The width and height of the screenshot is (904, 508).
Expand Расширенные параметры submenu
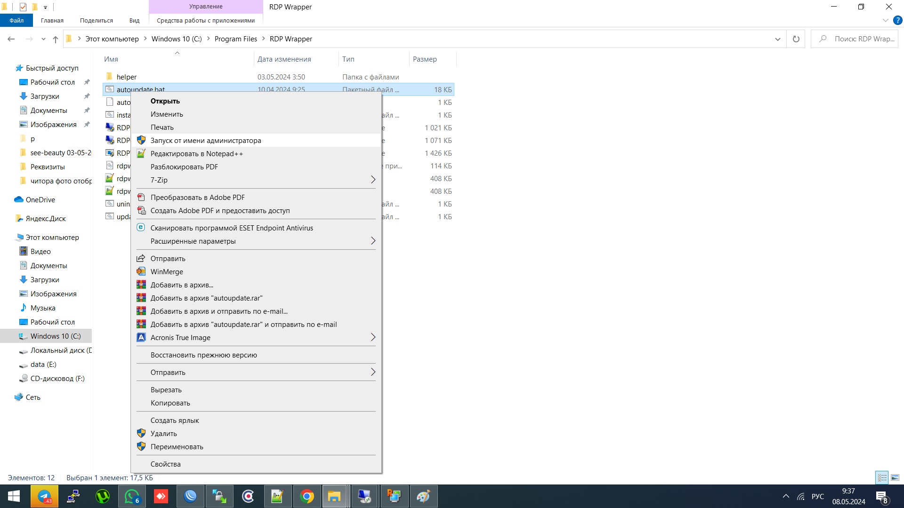pyautogui.click(x=256, y=241)
